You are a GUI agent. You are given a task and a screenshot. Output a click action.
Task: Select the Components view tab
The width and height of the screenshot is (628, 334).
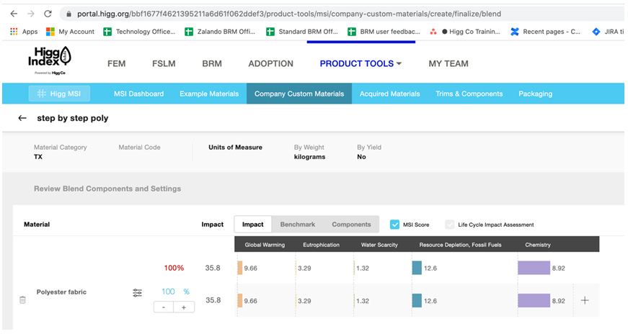point(351,225)
